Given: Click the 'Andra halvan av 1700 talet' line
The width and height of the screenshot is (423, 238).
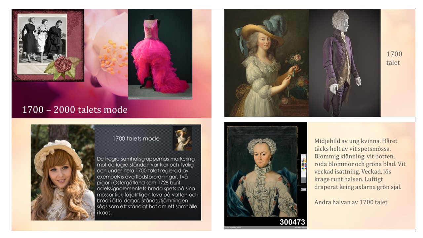Looking at the screenshot, I should click(351, 202).
